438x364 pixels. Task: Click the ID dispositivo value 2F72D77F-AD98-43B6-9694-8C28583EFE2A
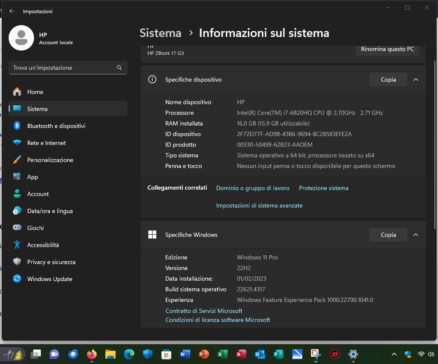click(x=294, y=134)
